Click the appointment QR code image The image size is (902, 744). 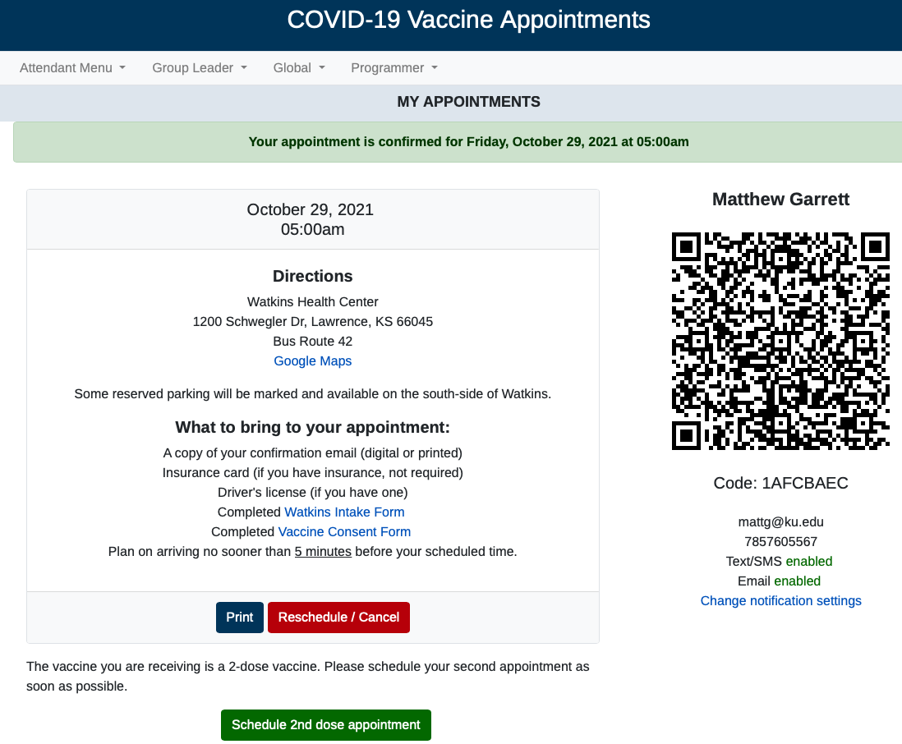click(780, 341)
